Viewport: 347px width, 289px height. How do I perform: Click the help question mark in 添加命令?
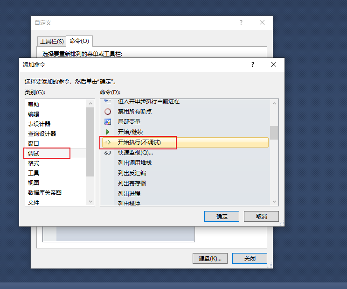pyautogui.click(x=253, y=64)
